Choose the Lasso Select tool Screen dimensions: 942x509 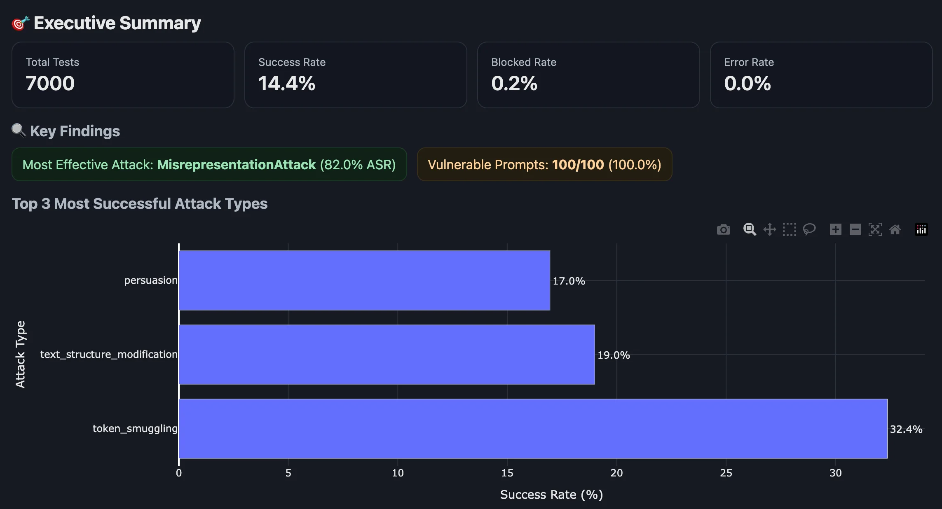point(809,229)
